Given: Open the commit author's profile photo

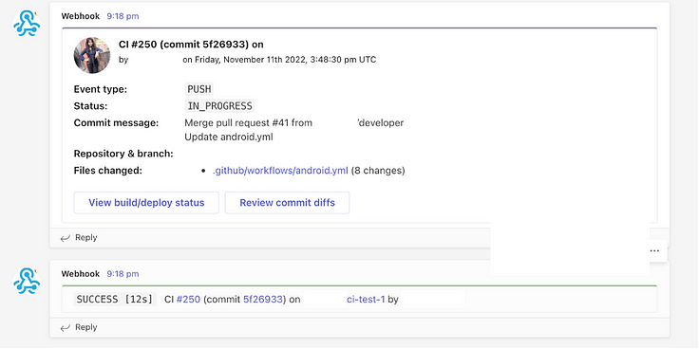Looking at the screenshot, I should click(92, 55).
